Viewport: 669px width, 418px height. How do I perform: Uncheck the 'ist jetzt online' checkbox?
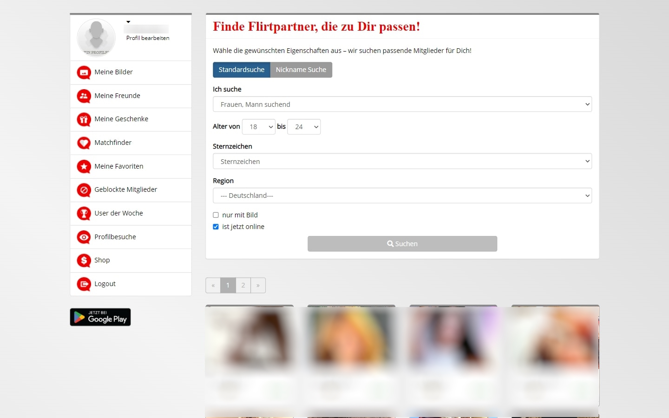pos(216,227)
